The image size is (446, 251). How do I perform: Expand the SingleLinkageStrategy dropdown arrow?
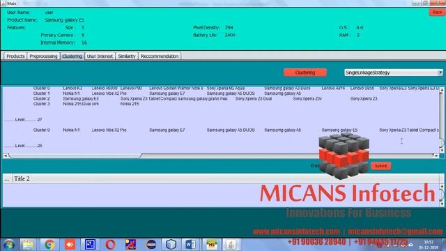440,73
